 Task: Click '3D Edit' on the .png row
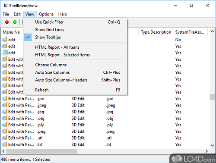78,132
